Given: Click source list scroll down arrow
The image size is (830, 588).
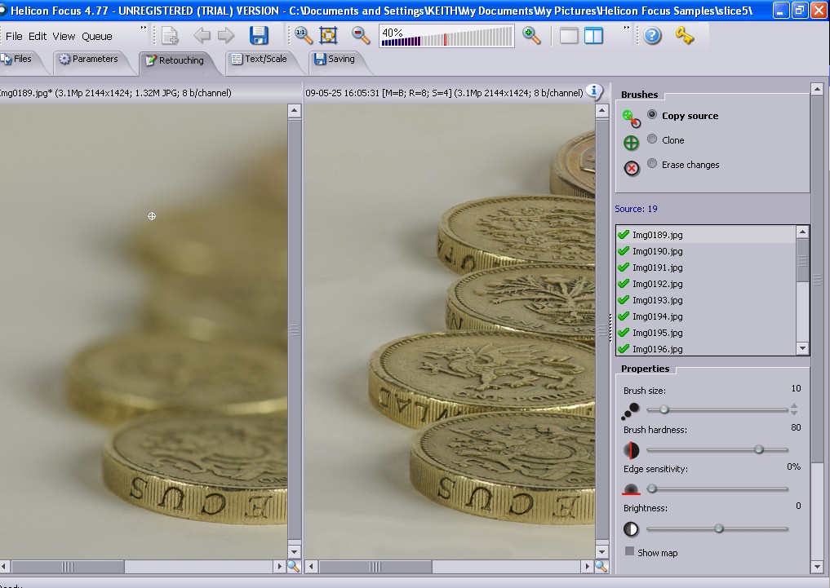Looking at the screenshot, I should tap(802, 348).
